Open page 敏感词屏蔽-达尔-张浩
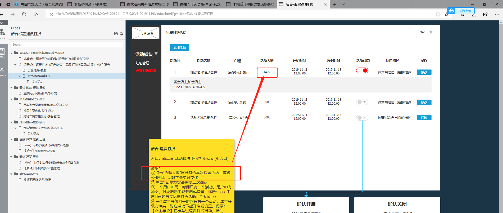This screenshot has width=503, height=213. 37,180
